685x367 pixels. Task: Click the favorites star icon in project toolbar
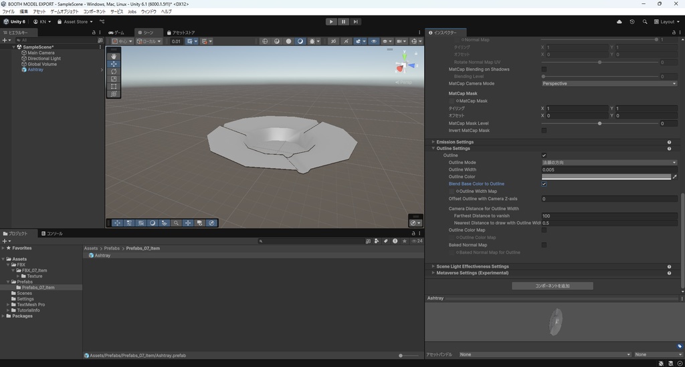coord(405,241)
